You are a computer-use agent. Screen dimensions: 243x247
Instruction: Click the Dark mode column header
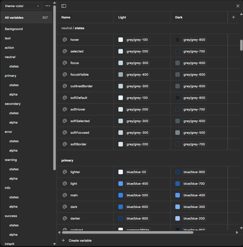coord(179,17)
